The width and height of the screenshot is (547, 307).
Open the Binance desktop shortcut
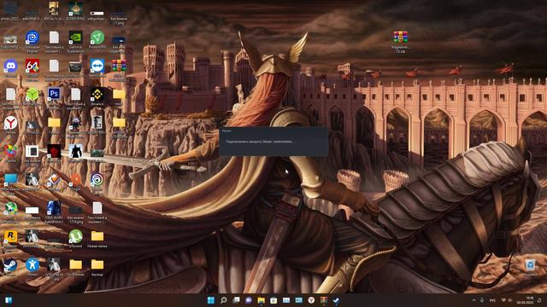pyautogui.click(x=97, y=95)
